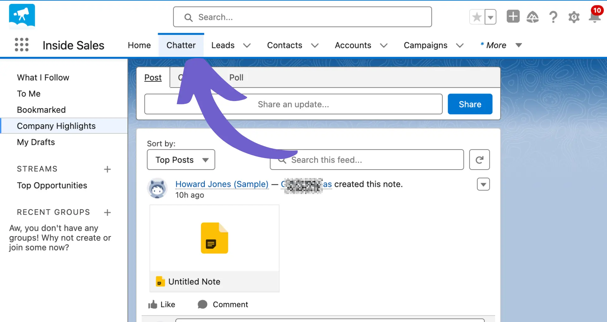Open the Bookmarked feed
Viewport: 607px width, 322px height.
pyautogui.click(x=41, y=110)
